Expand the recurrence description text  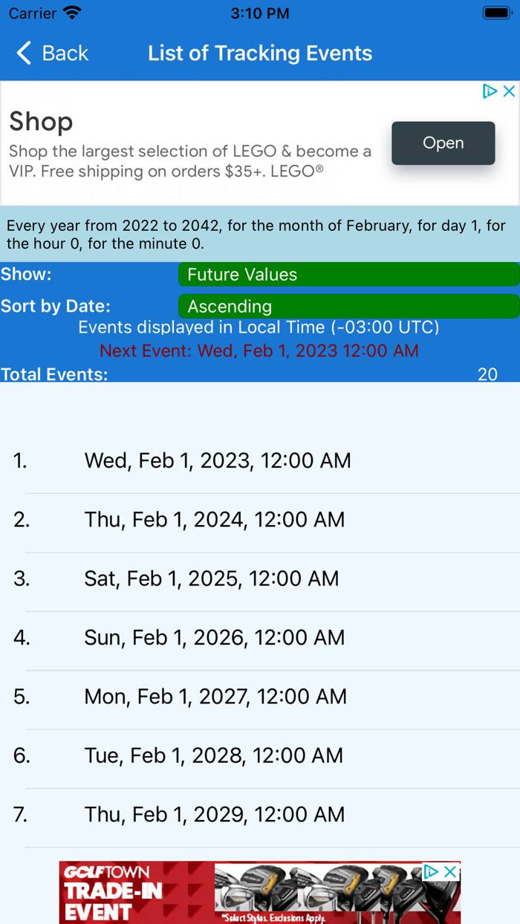tap(260, 233)
